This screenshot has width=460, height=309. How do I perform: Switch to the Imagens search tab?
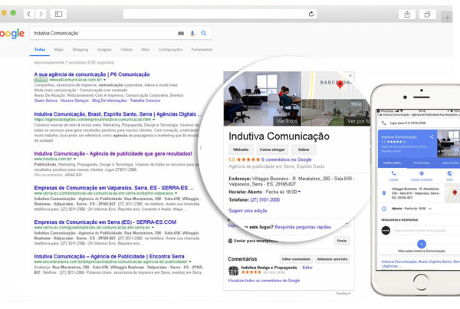tap(104, 50)
